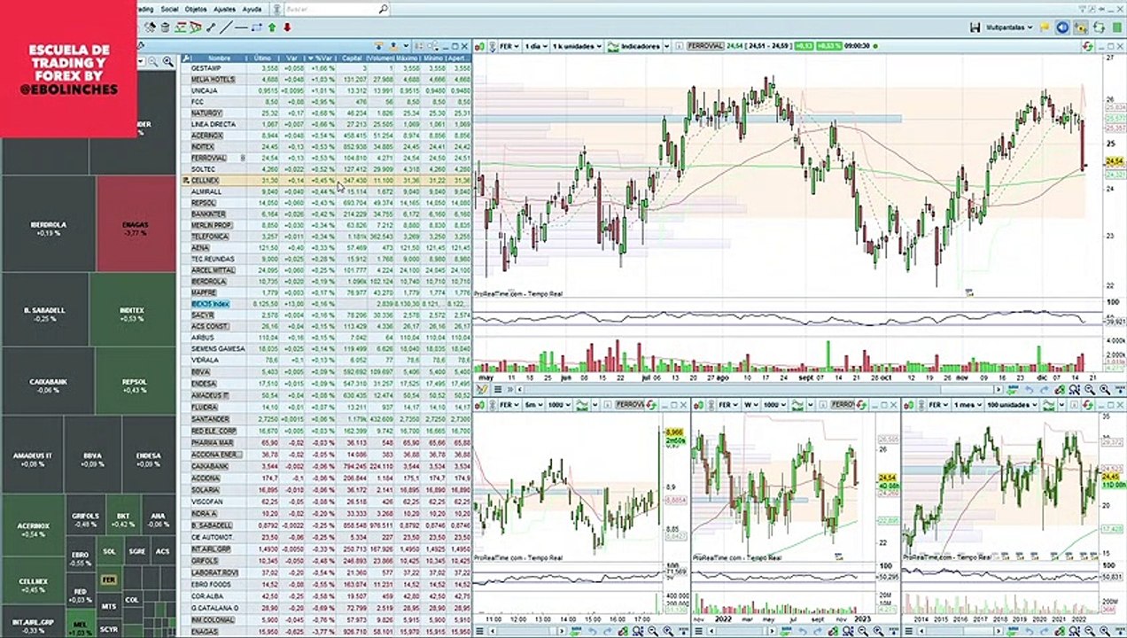Click the zoom-out magnifier in heatmap panel
Screen dimensions: 1127x638
click(153, 61)
